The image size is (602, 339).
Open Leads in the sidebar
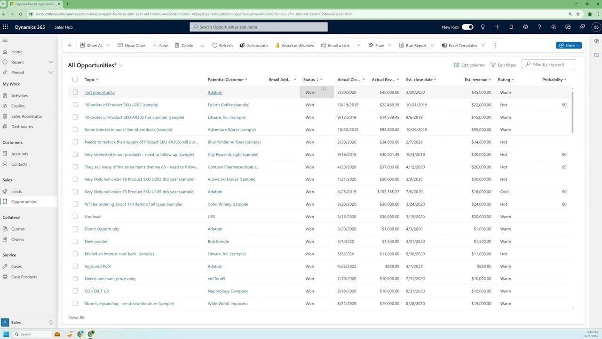point(16,192)
